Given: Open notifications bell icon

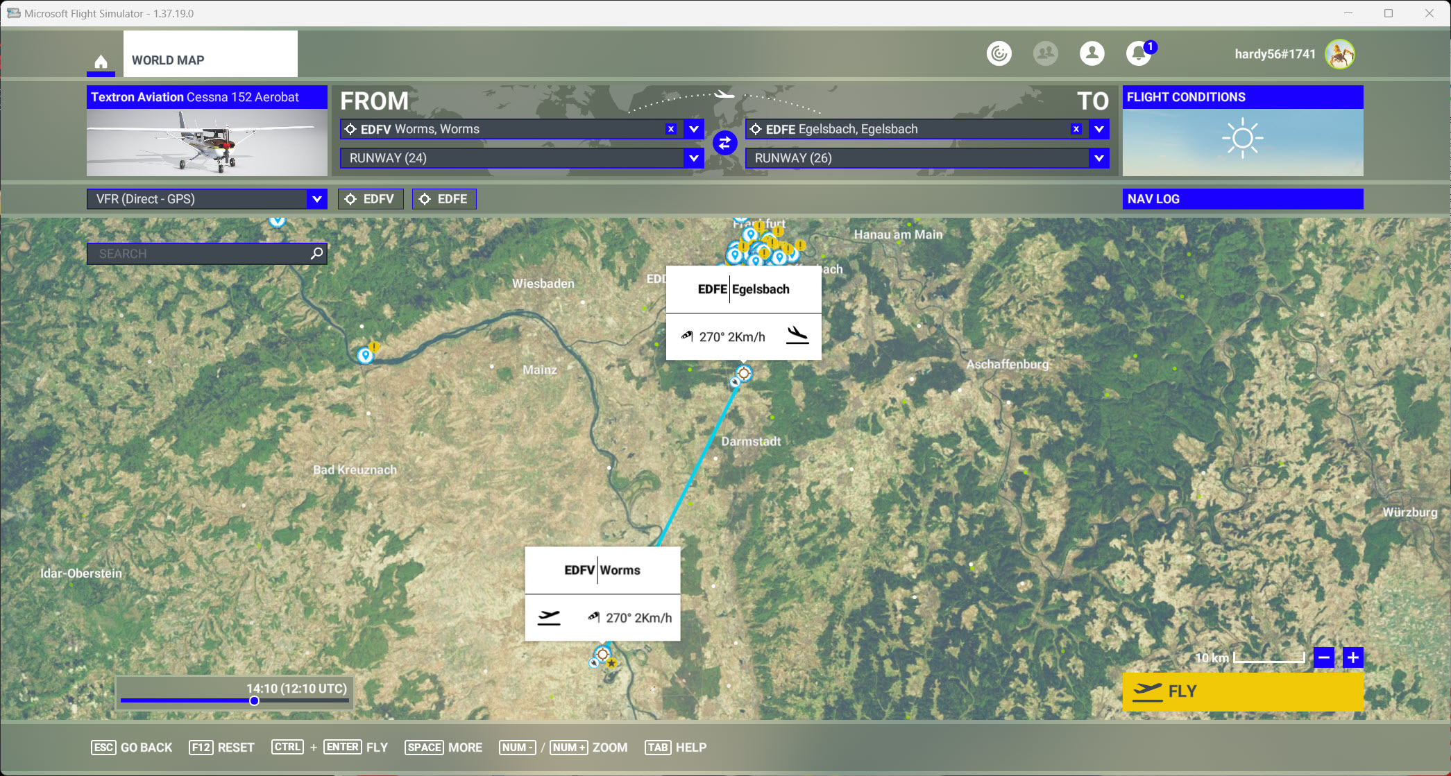Looking at the screenshot, I should click(x=1139, y=53).
